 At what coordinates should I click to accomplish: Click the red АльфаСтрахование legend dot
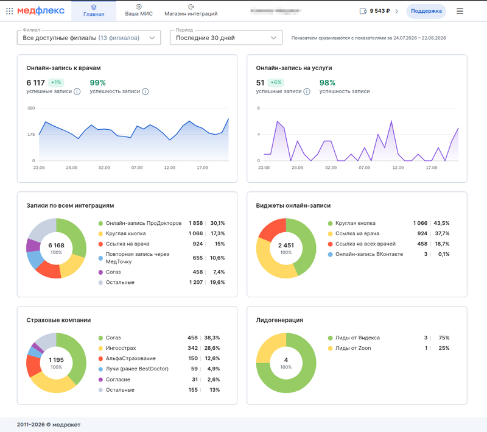100,359
